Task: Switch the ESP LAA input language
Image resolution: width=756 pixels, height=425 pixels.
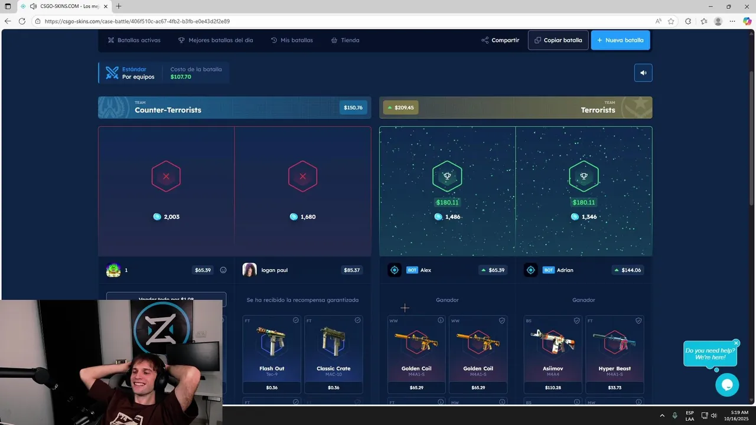Action: pyautogui.click(x=690, y=416)
